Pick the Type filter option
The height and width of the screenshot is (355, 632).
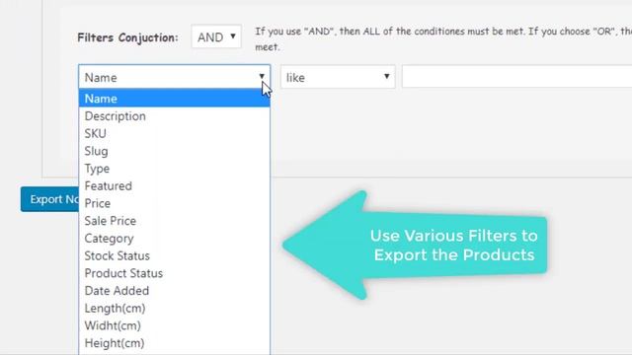coord(174,169)
